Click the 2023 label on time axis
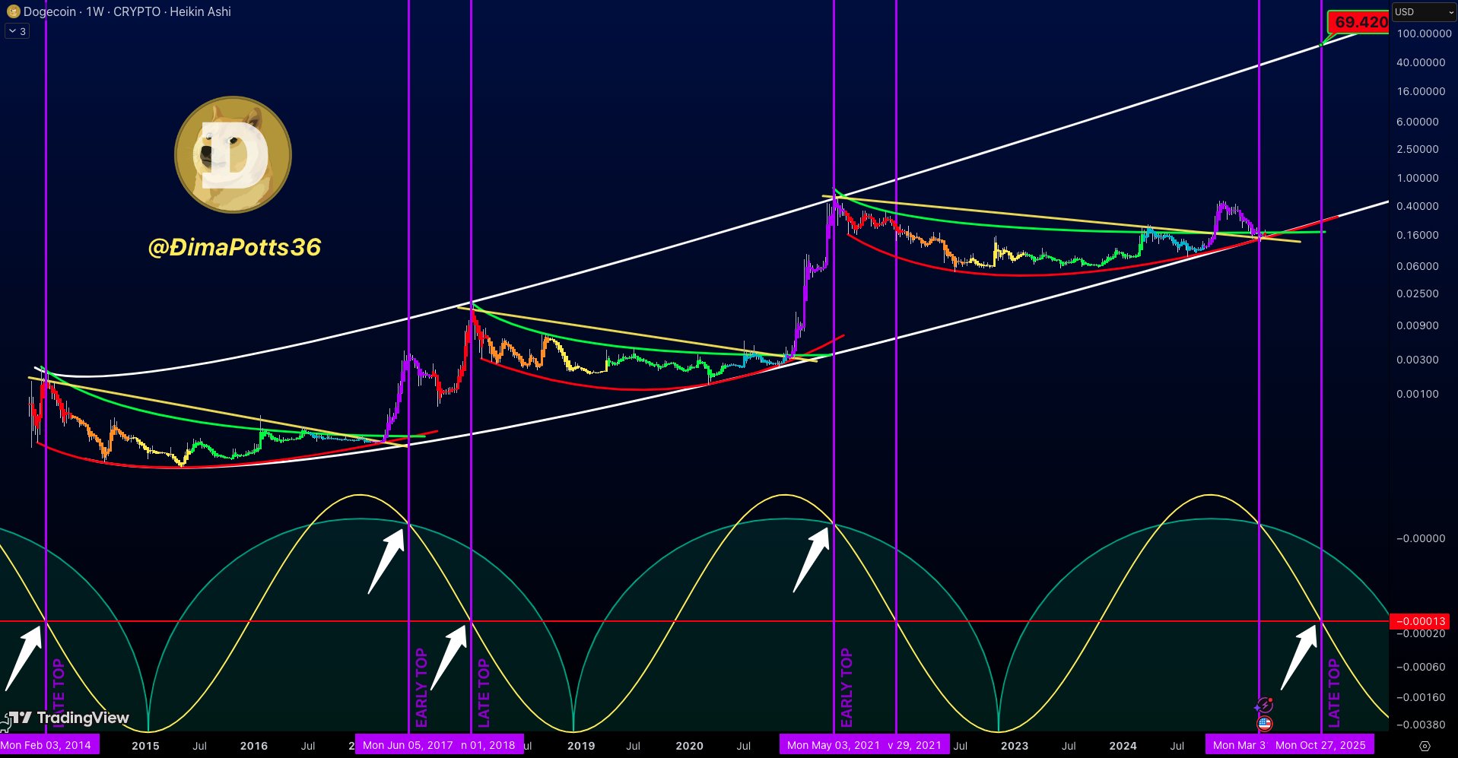 (1014, 746)
